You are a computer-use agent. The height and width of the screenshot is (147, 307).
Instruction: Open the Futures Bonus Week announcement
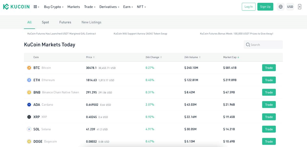pyautogui.click(x=237, y=34)
